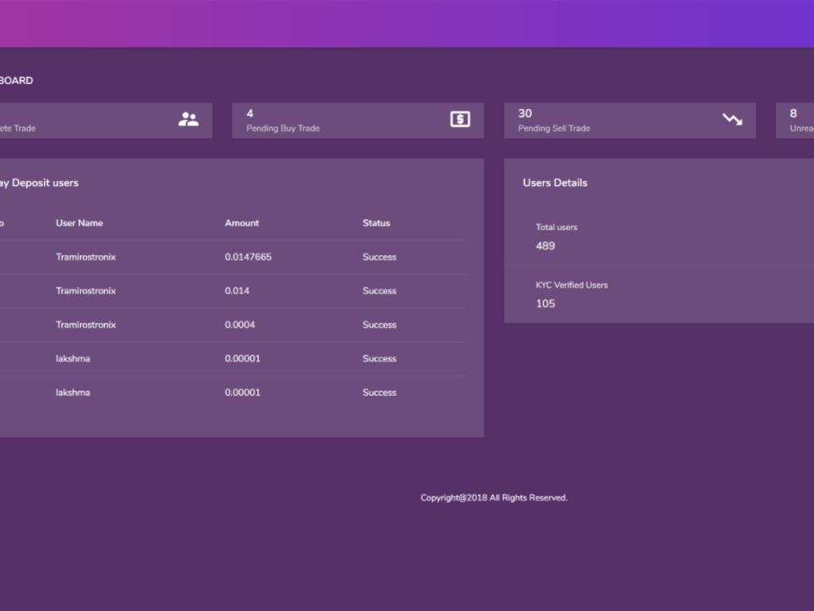Click the users icon on Trade card
814x611 pixels.
tap(189, 120)
